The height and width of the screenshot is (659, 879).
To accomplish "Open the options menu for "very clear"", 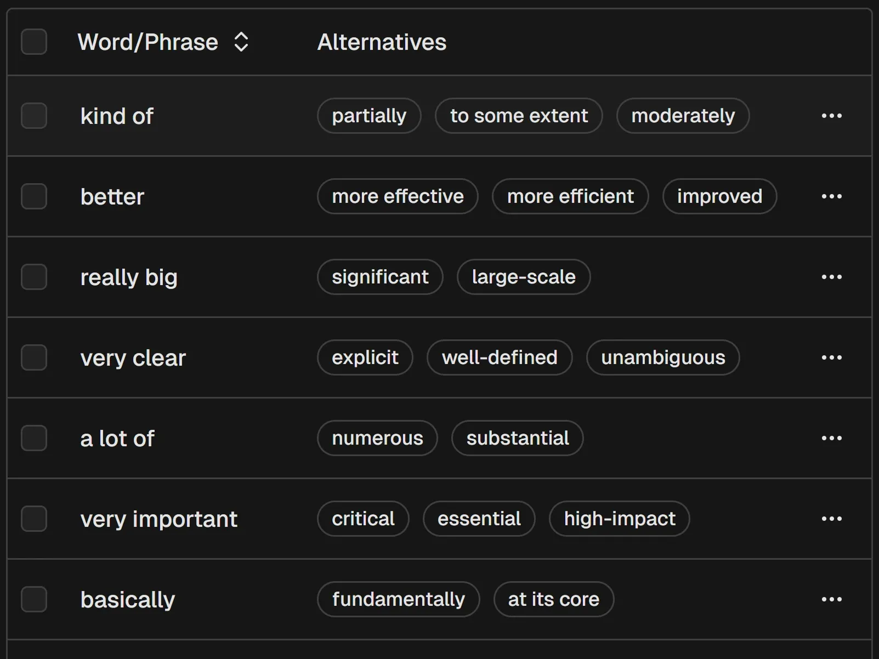I will (832, 357).
